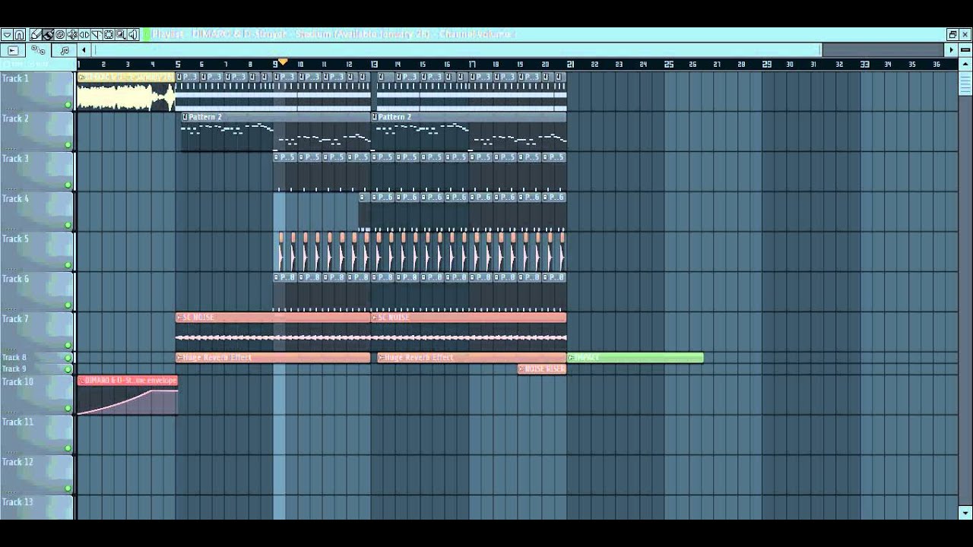Click the vertical scrollbar up arrow
Screen dimensions: 973x547
(965, 64)
